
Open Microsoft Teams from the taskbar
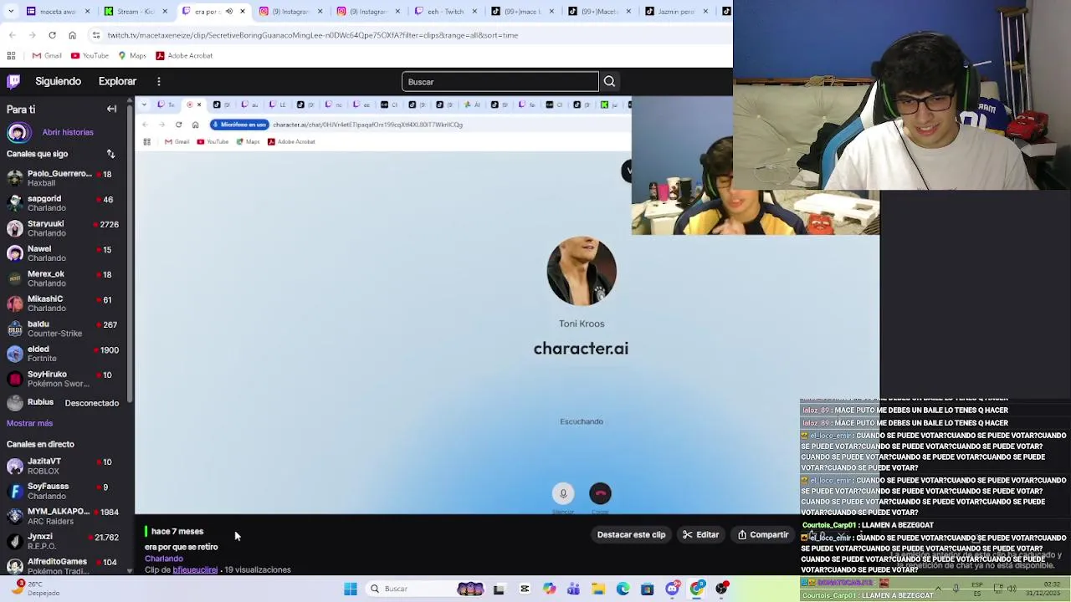573,589
